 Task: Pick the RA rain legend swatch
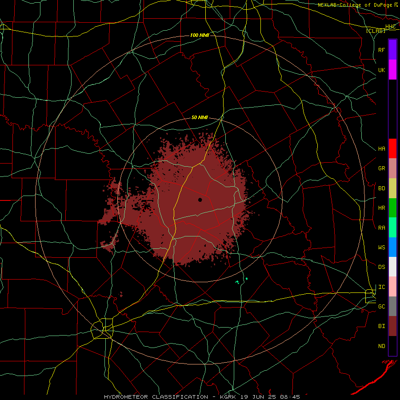tap(392, 228)
